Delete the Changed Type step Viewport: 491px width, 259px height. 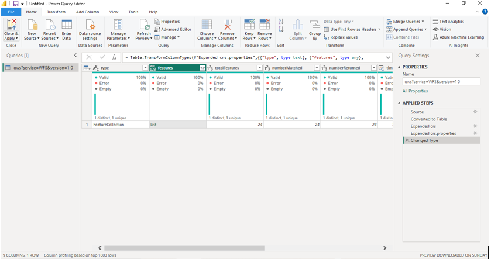407,140
